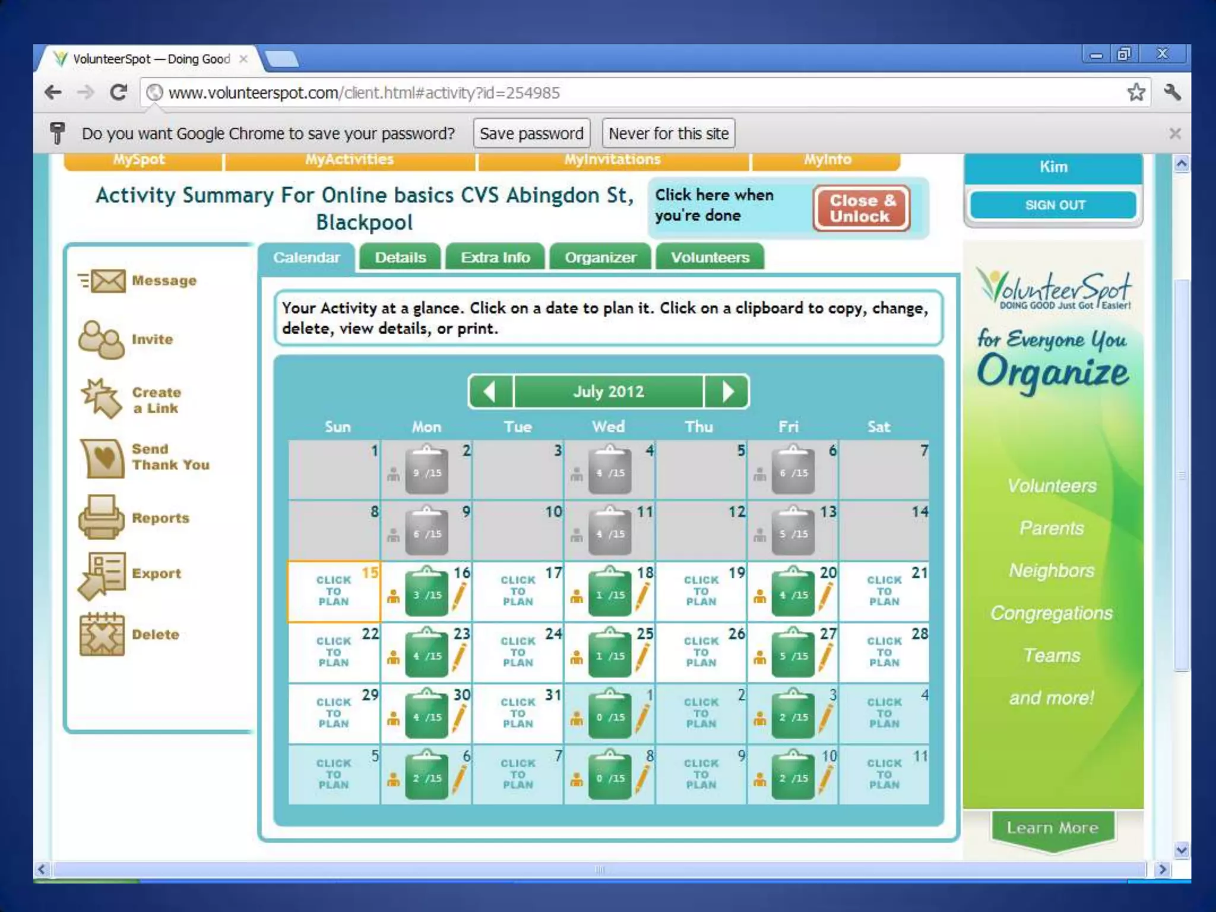Click the SIGN OUT button
1216x912 pixels.
point(1054,205)
